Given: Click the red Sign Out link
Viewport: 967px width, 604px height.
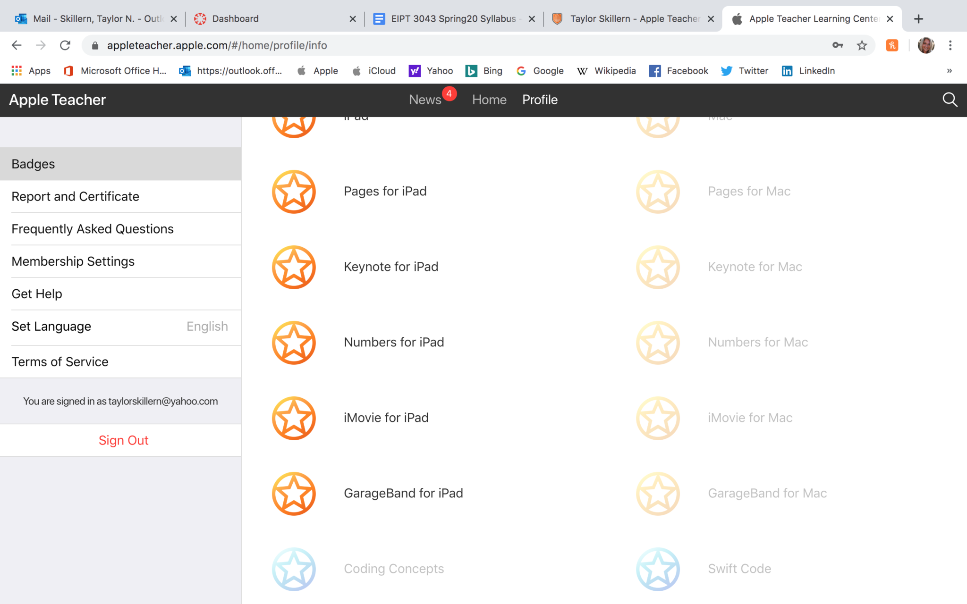Looking at the screenshot, I should tap(123, 440).
